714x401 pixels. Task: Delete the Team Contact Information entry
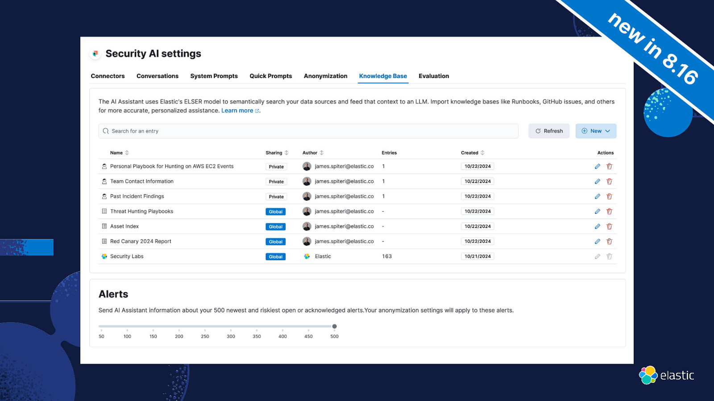[609, 181]
